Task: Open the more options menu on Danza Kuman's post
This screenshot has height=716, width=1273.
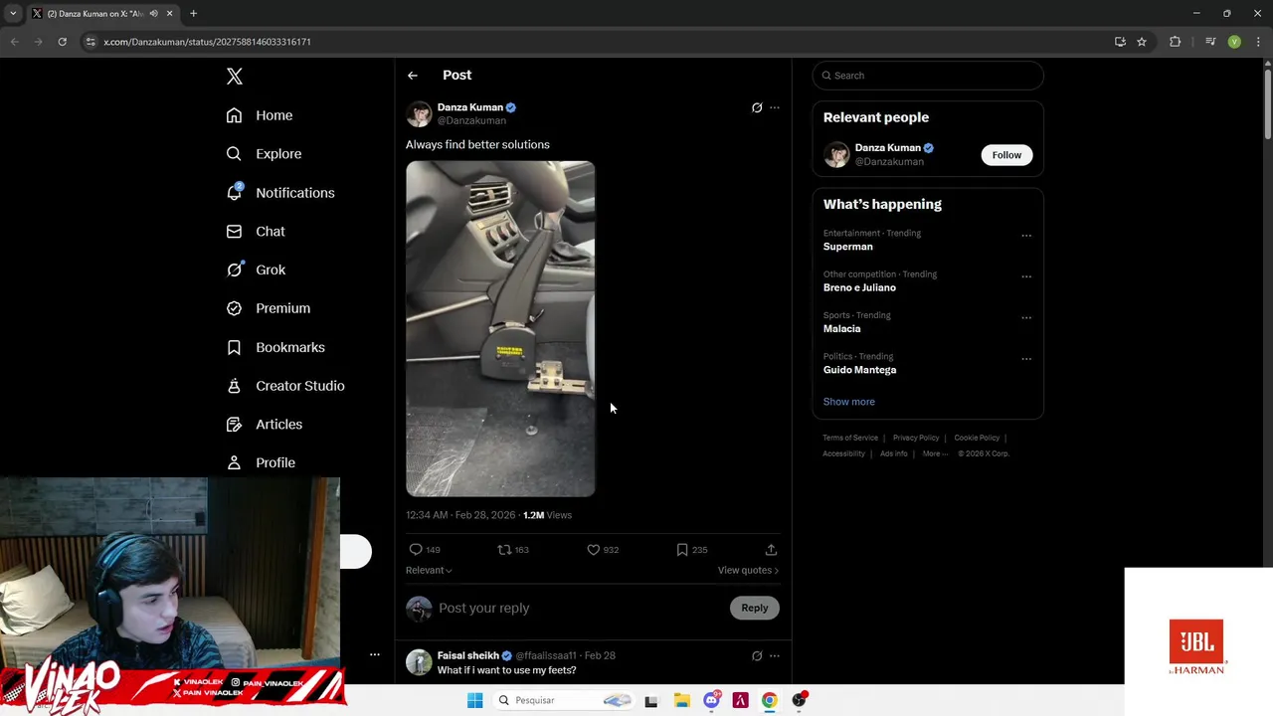Action: tap(775, 107)
